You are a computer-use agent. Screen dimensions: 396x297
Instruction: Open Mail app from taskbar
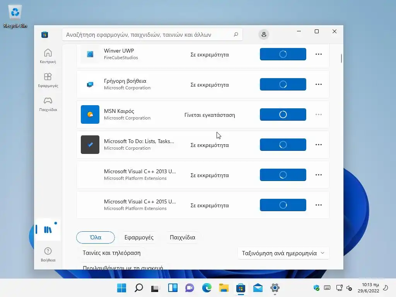(x=258, y=288)
